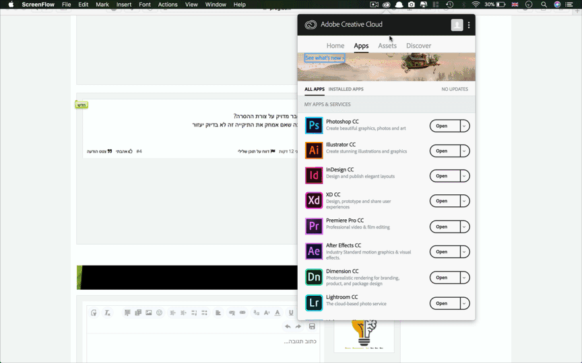Click the remove formatting icon in editor toolbar
This screenshot has width=582, height=363.
tap(107, 313)
